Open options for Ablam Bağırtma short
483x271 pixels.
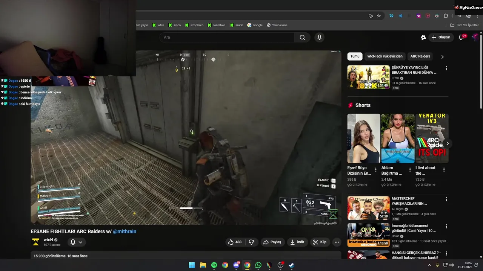[409, 170]
